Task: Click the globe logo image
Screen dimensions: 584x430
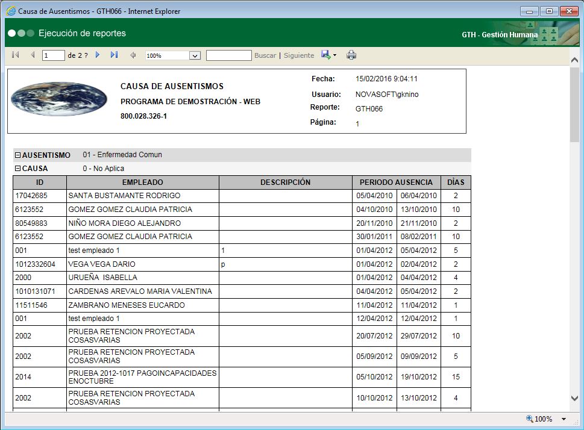Action: 59,99
